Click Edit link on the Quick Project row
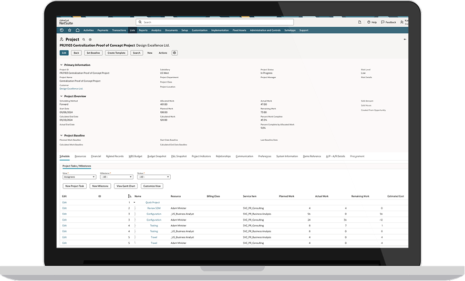The height and width of the screenshot is (281, 465). 64,202
